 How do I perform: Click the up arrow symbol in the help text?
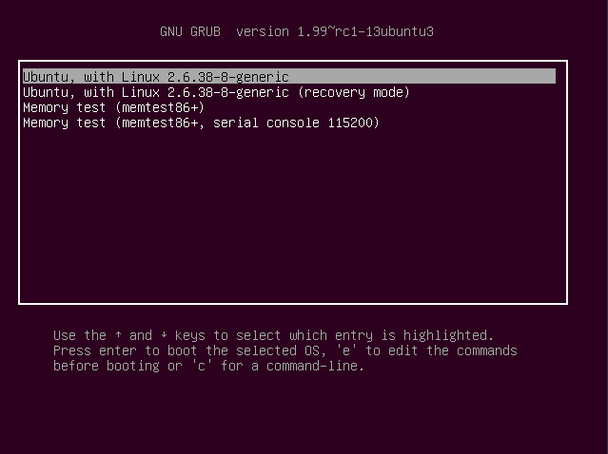(x=118, y=334)
